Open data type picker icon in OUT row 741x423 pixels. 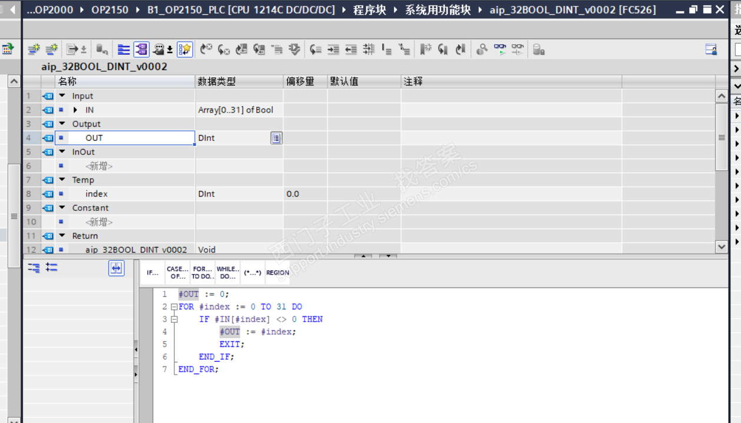click(276, 138)
